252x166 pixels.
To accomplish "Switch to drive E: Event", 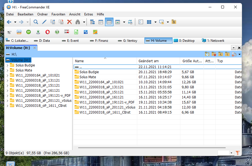I will [x=70, y=41].
